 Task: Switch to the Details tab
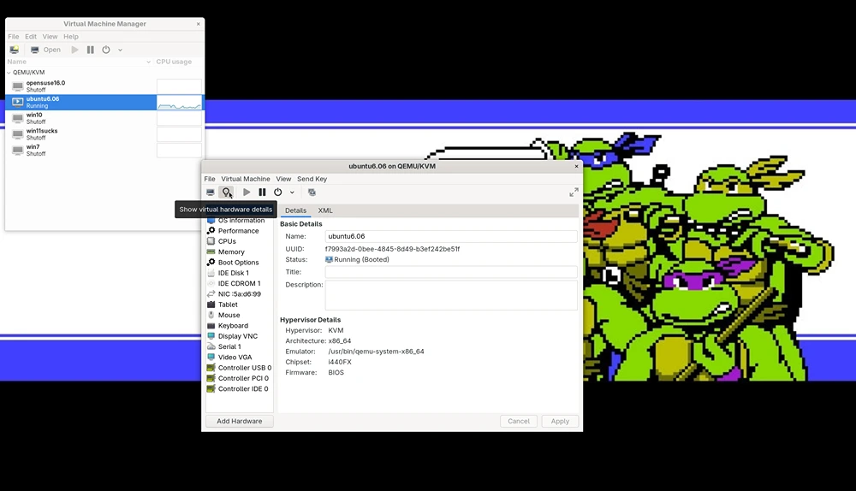pos(295,210)
